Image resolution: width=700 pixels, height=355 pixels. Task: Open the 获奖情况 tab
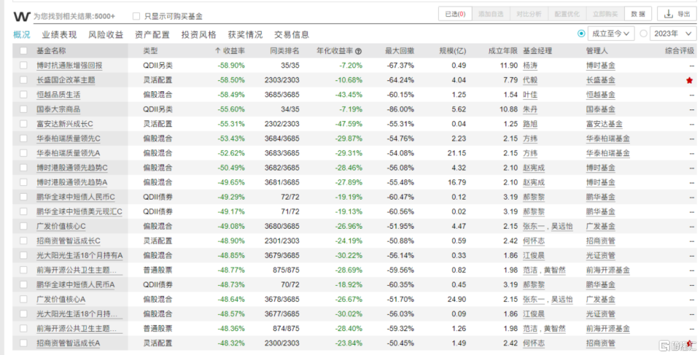click(x=245, y=34)
